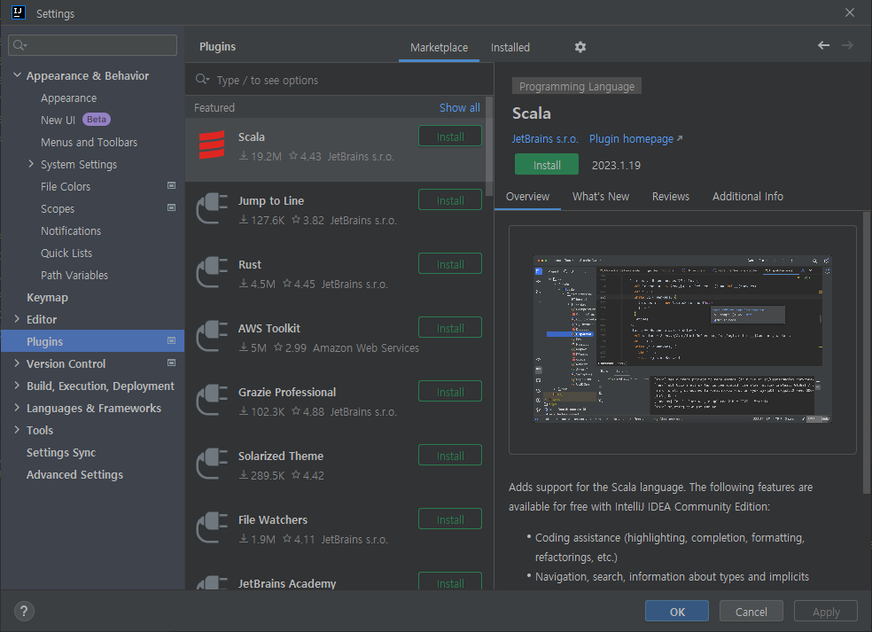This screenshot has height=632, width=872.
Task: Select Menus and Toolbars item
Action: [x=89, y=142]
